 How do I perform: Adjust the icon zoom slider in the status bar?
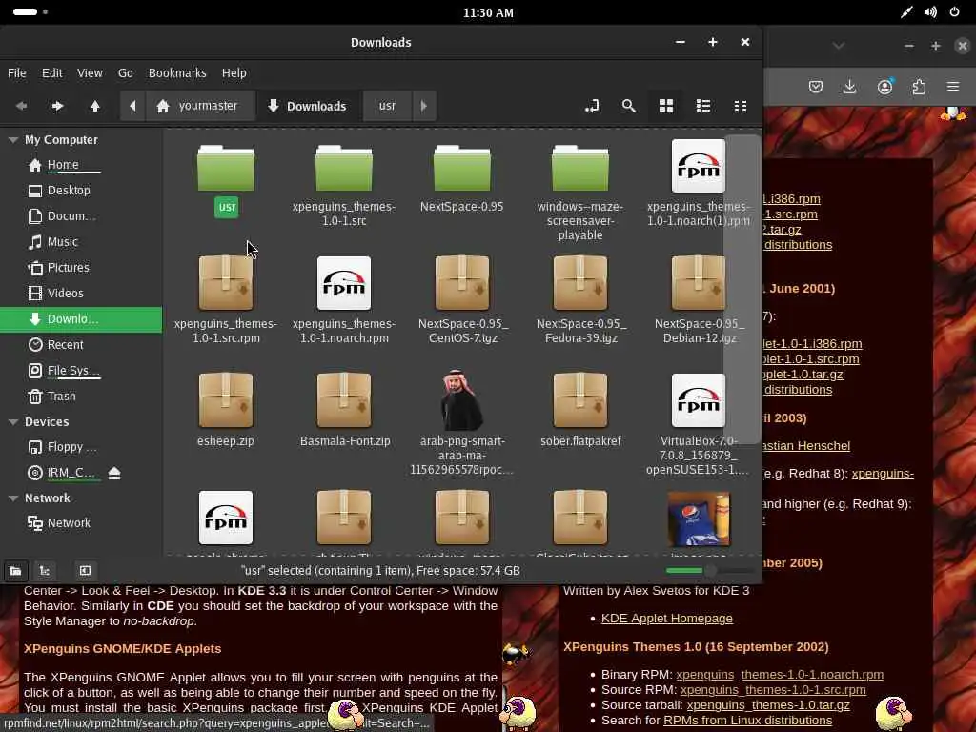point(709,571)
